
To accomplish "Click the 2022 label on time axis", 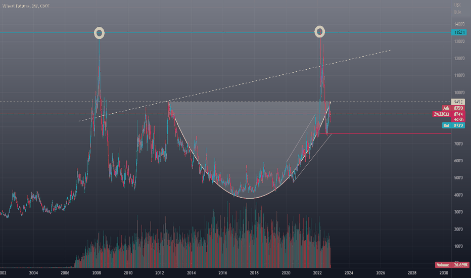I will (317, 273).
